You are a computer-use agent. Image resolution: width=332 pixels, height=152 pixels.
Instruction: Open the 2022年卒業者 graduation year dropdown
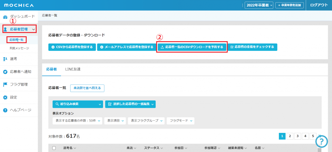[259, 5]
